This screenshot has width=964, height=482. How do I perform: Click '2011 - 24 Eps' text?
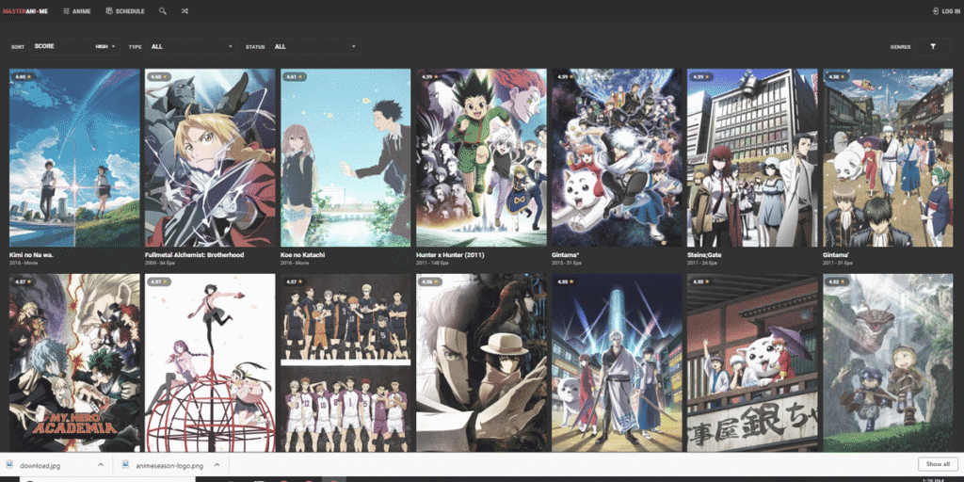(701, 263)
